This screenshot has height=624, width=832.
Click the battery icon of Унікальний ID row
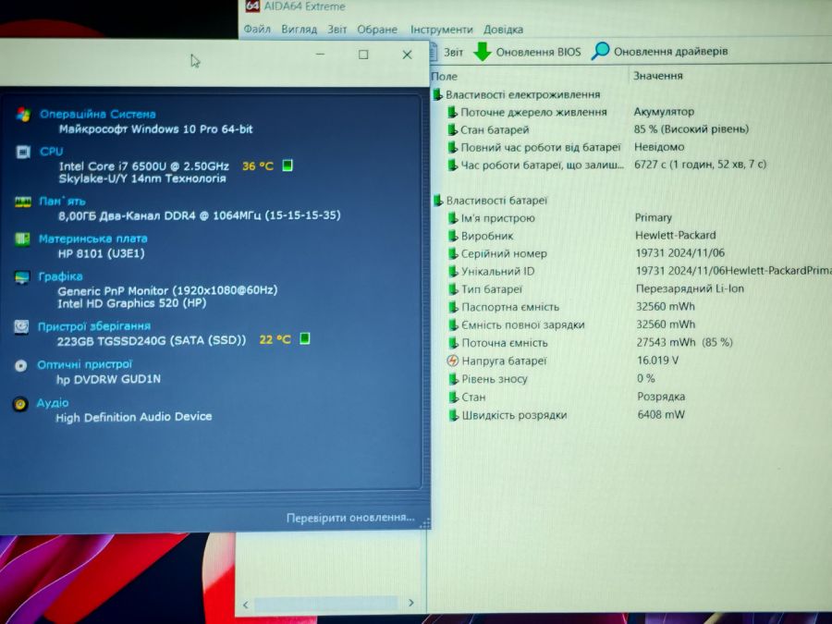pos(453,271)
